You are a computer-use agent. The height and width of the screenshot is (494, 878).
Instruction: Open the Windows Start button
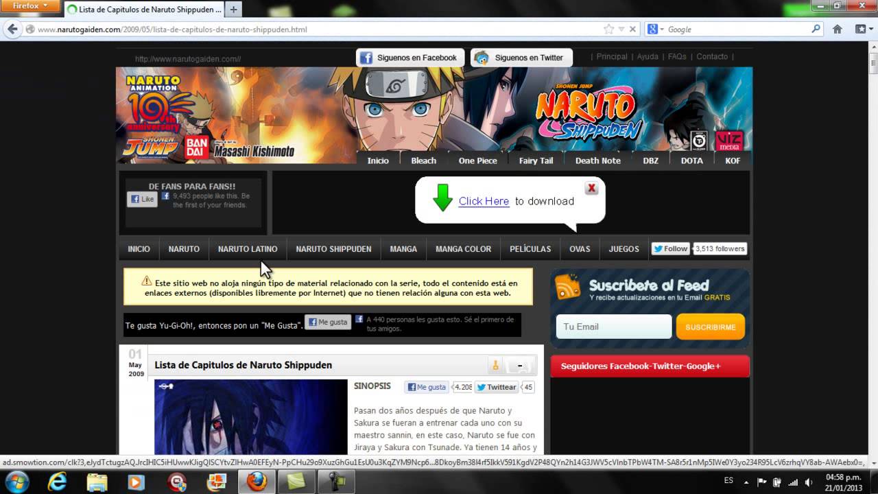(16, 482)
